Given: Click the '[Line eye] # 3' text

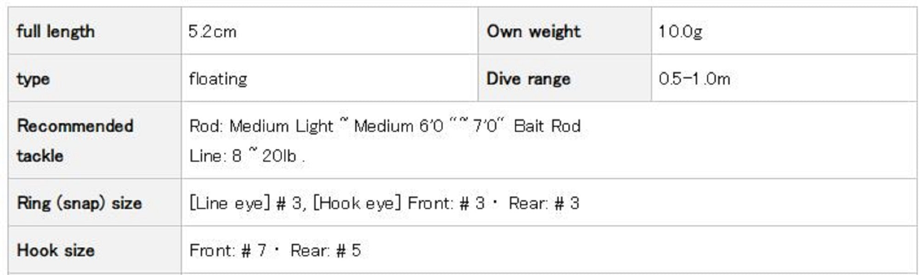Looking at the screenshot, I should (x=245, y=203).
